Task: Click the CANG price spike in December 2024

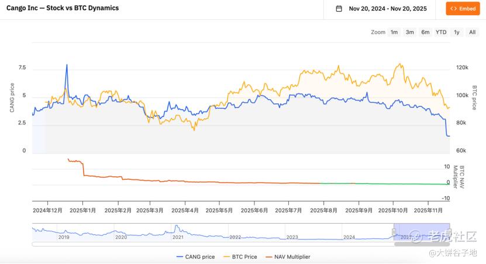Action: click(67, 65)
